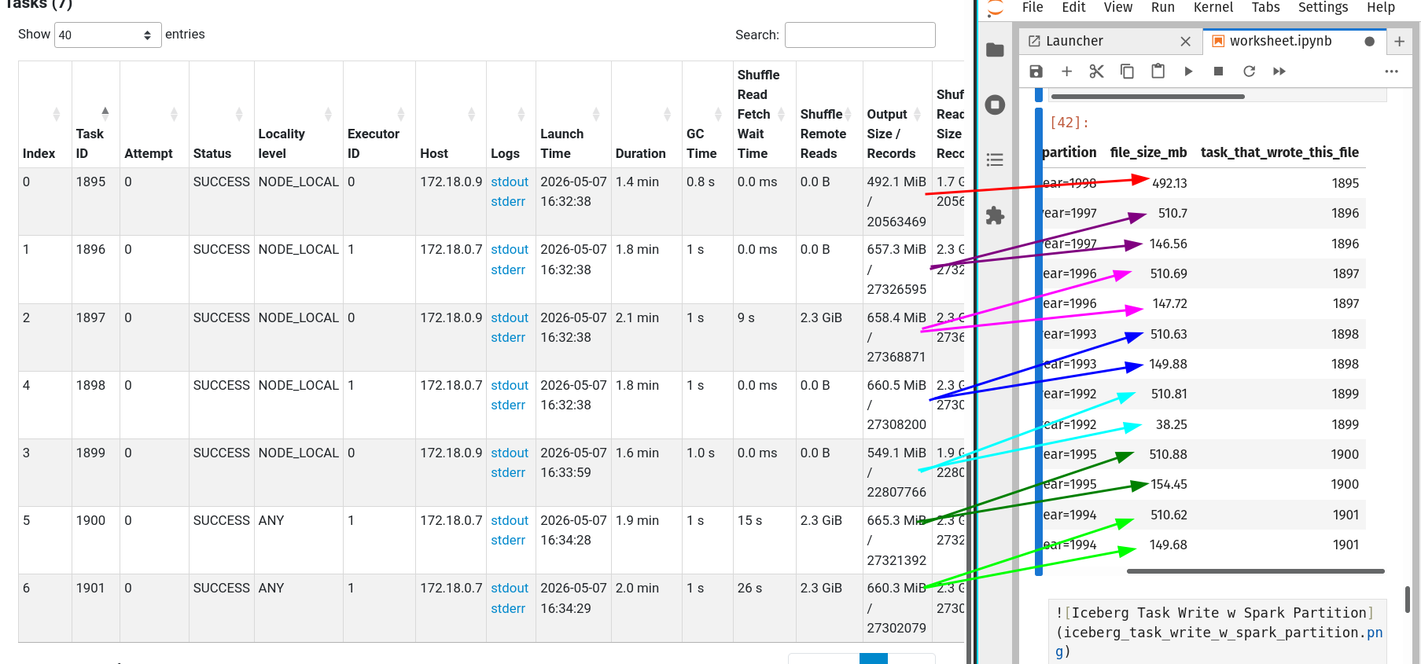1421x664 pixels.
Task: Sort tasks table by Locality level
Action: pos(298,115)
